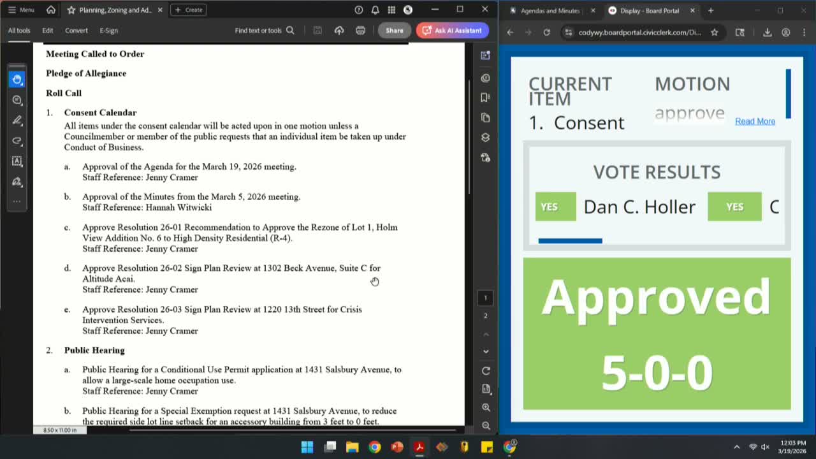The height and width of the screenshot is (459, 816).
Task: Select the highlighter pen tool
Action: [x=17, y=120]
